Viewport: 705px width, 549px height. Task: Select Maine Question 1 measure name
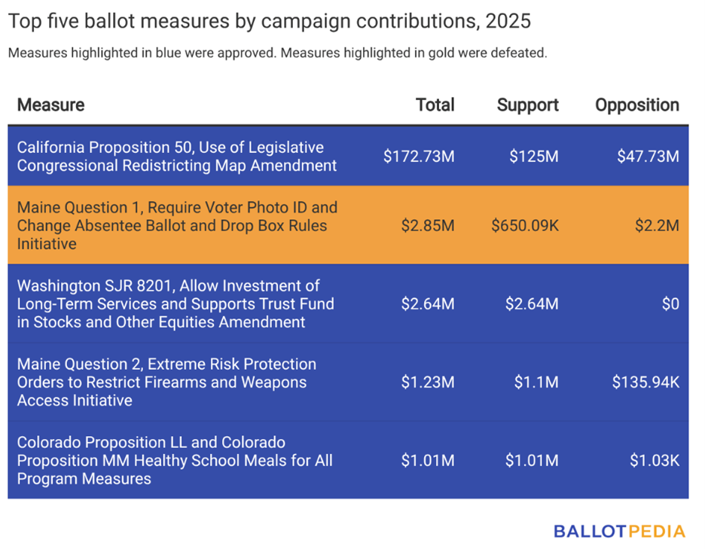pos(176,225)
